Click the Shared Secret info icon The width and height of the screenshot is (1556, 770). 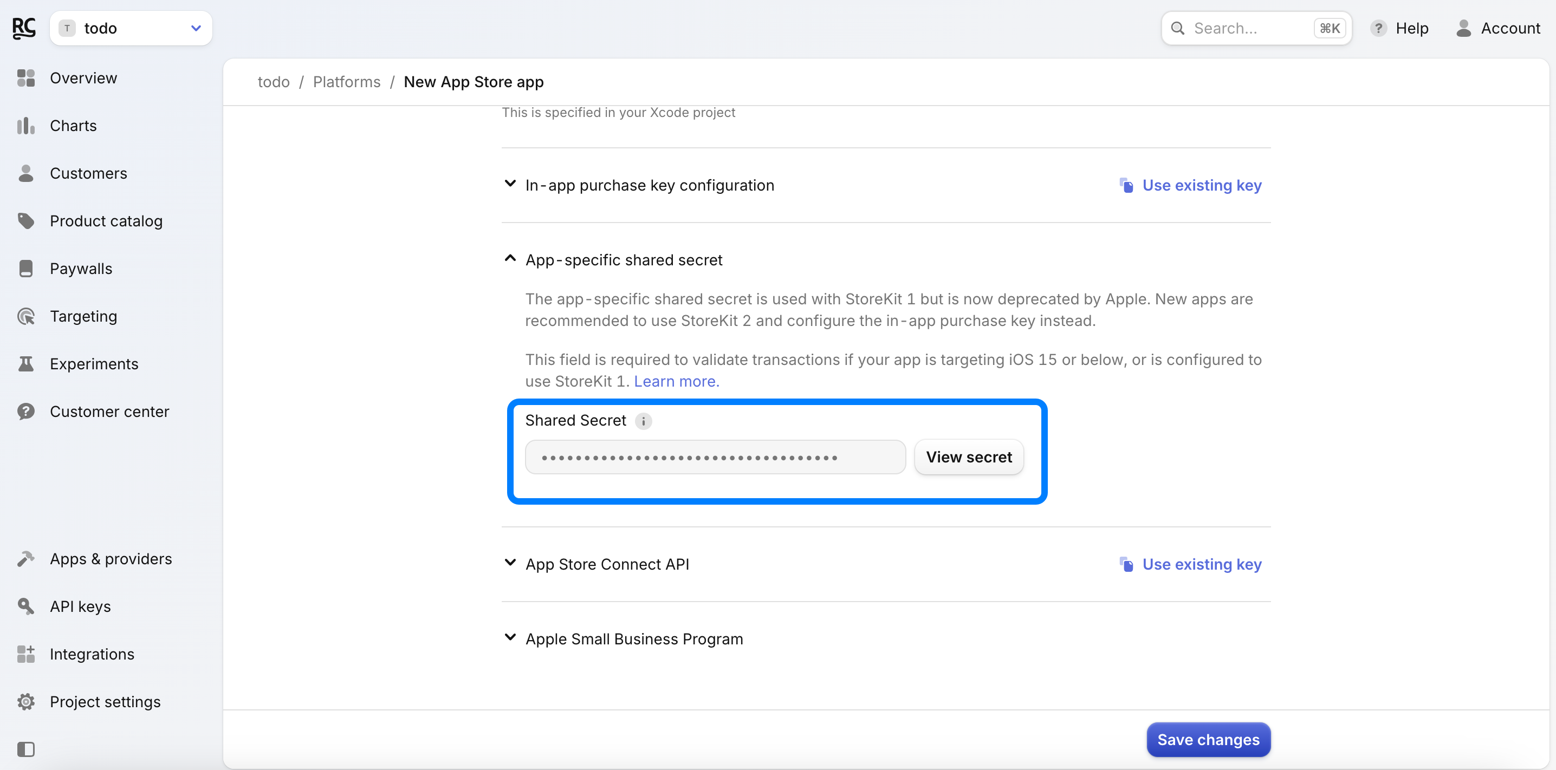tap(643, 421)
